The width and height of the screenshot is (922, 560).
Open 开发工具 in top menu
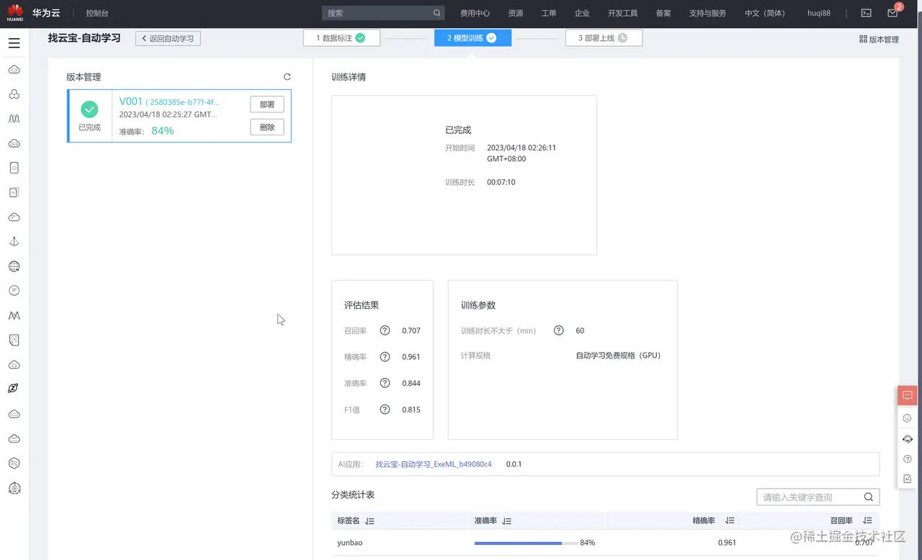point(622,13)
